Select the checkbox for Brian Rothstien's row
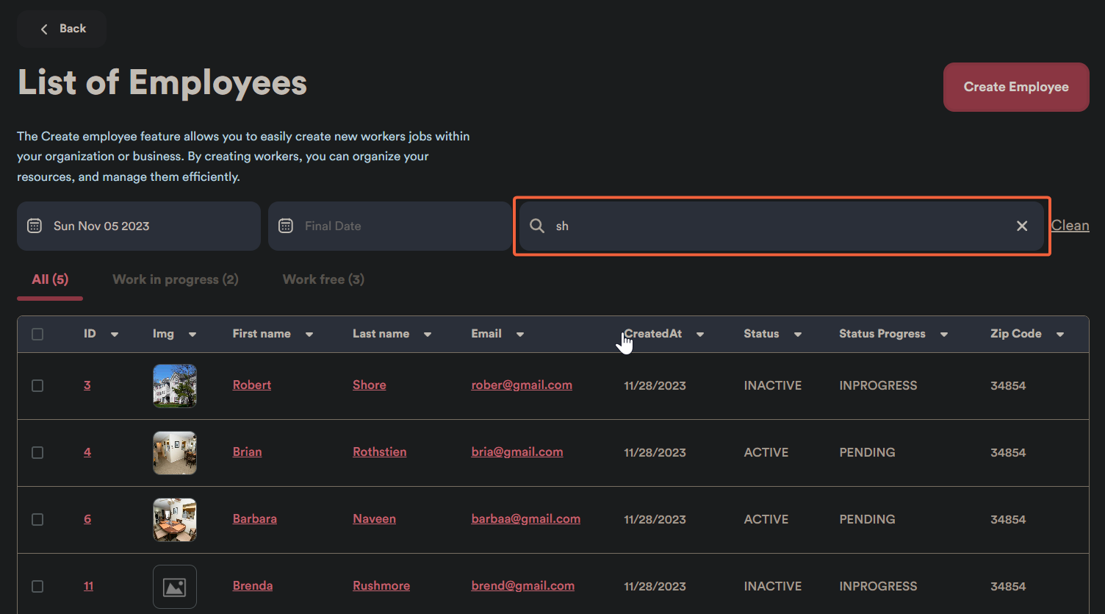This screenshot has width=1105, height=614. pyautogui.click(x=37, y=452)
